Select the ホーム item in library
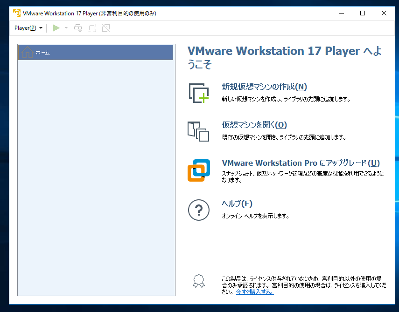The width and height of the screenshot is (399, 312). [96, 52]
